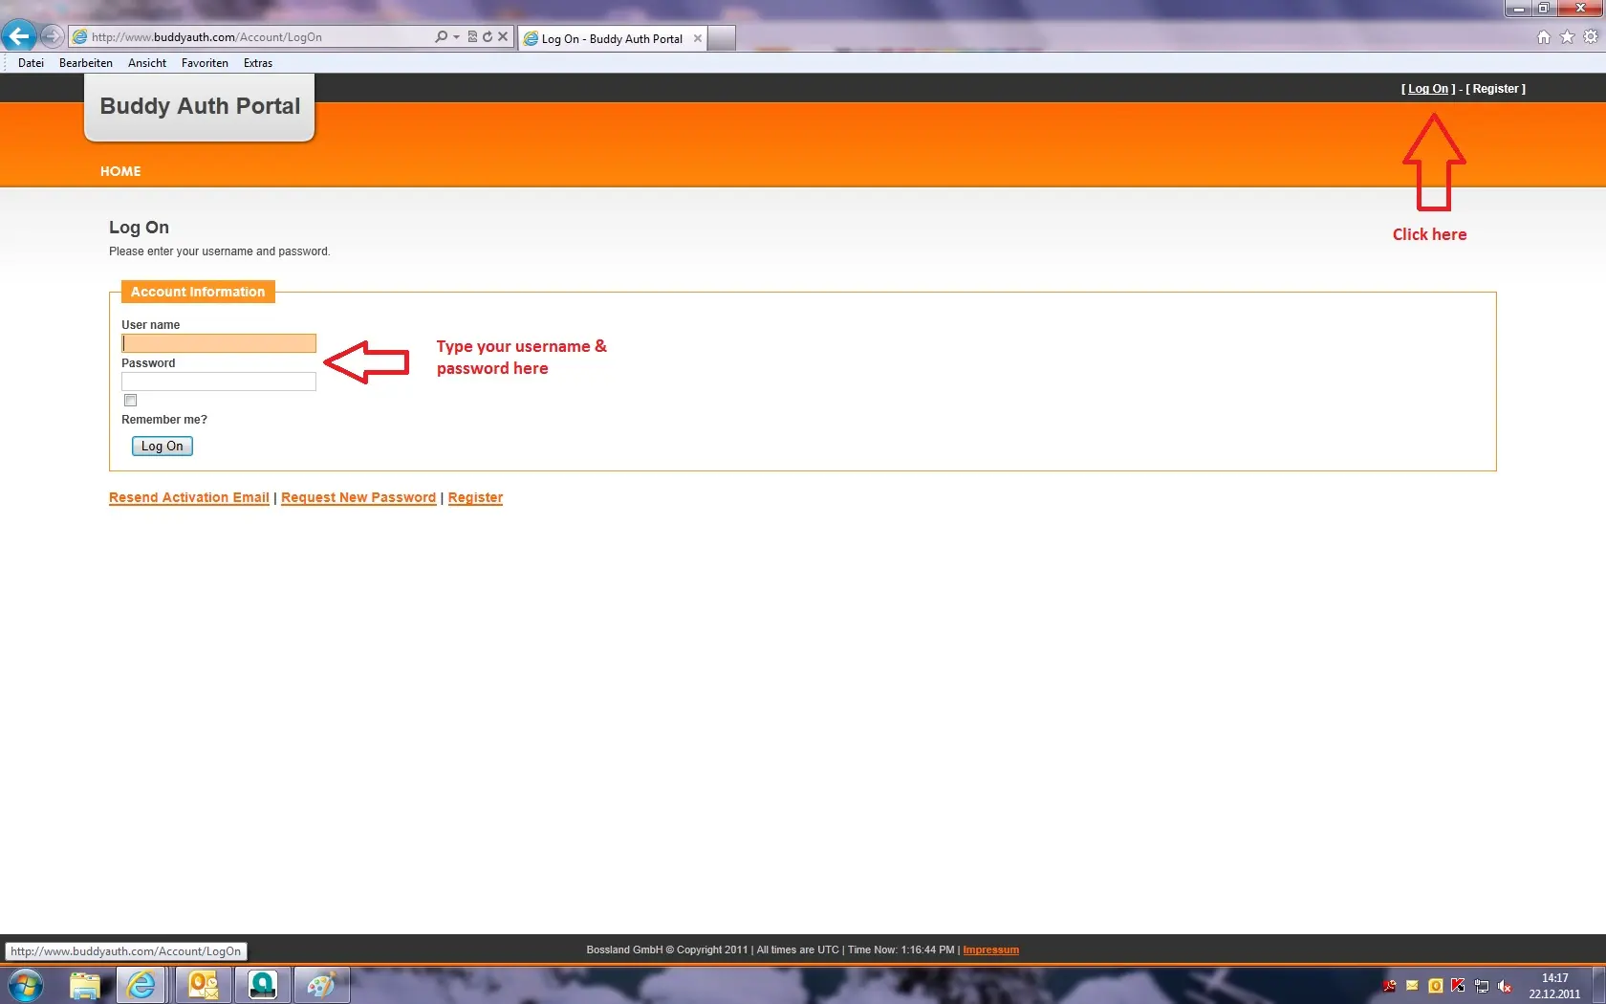The width and height of the screenshot is (1606, 1004).
Task: Tick the Remember me checkbox
Action: pos(131,401)
